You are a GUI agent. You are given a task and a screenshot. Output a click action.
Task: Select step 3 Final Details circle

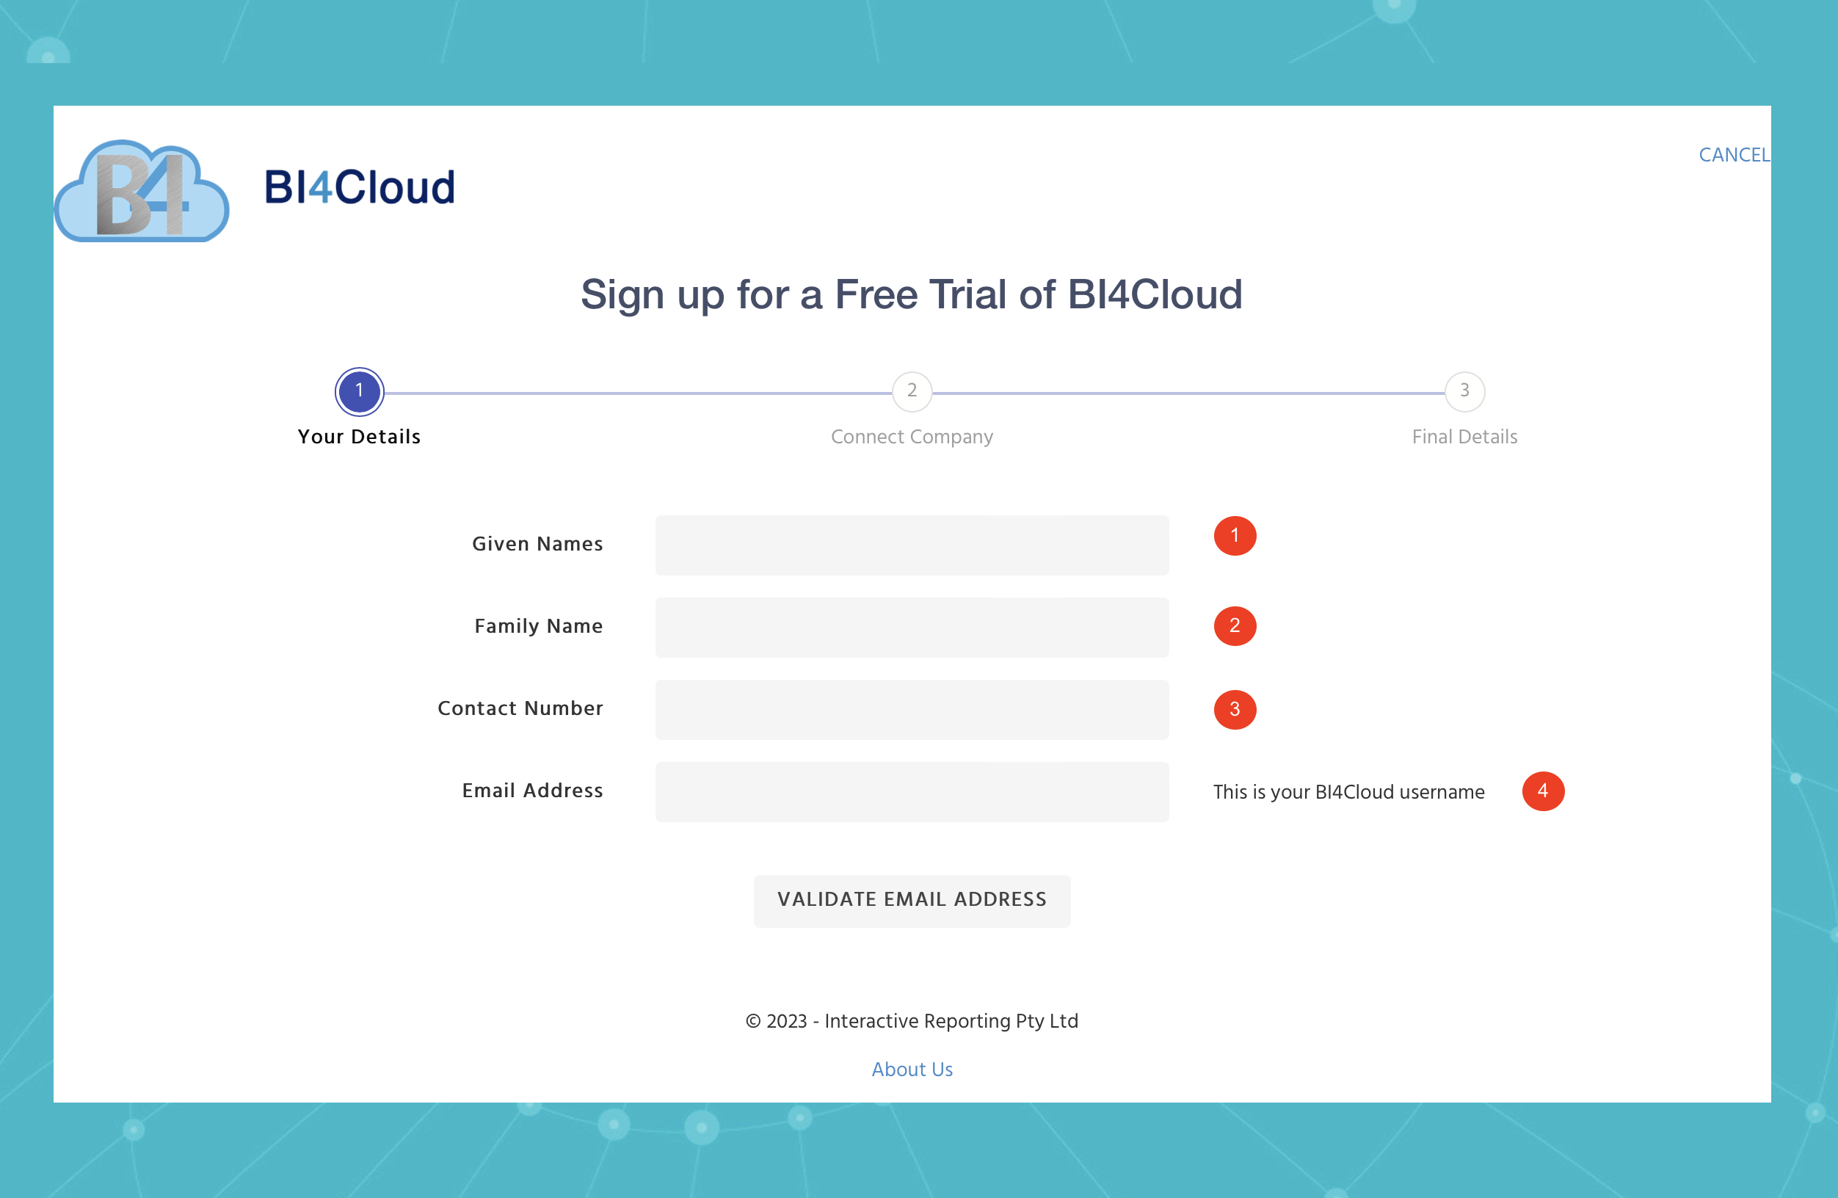(x=1464, y=391)
